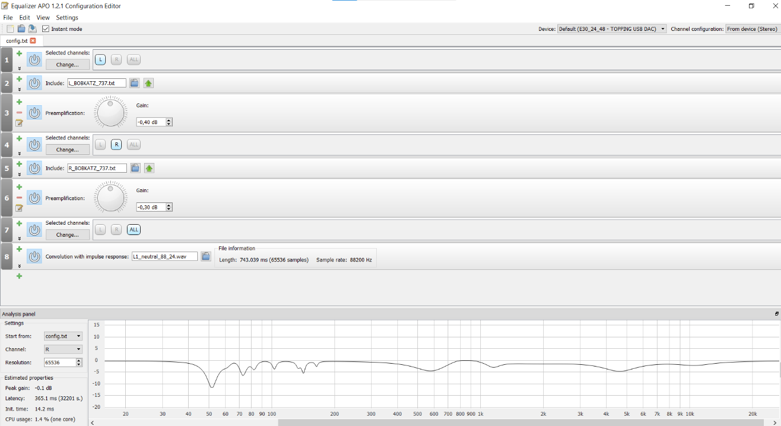Image resolution: width=781 pixels, height=426 pixels.
Task: Toggle power button on row 4
Action: tap(34, 145)
